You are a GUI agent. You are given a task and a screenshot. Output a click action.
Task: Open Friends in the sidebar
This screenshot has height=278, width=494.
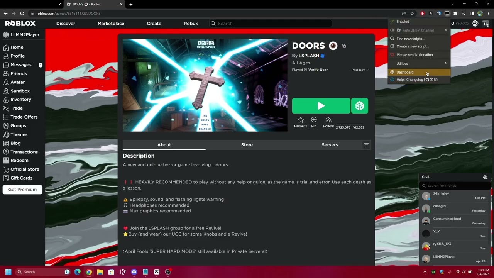pos(15,73)
